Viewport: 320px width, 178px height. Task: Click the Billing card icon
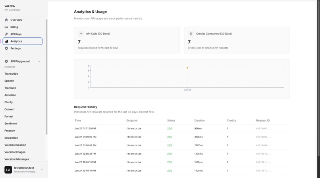(x=6, y=27)
